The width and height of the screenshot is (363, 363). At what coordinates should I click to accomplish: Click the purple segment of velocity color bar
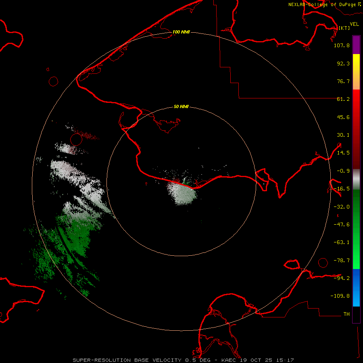[x=356, y=45]
